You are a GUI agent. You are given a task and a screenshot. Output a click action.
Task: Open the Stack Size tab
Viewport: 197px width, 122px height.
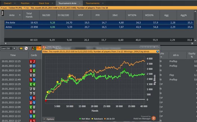tap(44, 3)
